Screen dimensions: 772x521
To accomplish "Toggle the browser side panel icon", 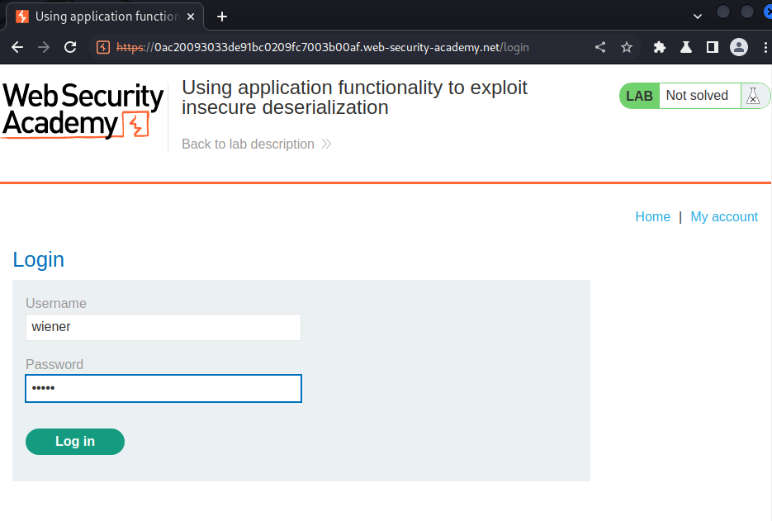I will tap(712, 47).
